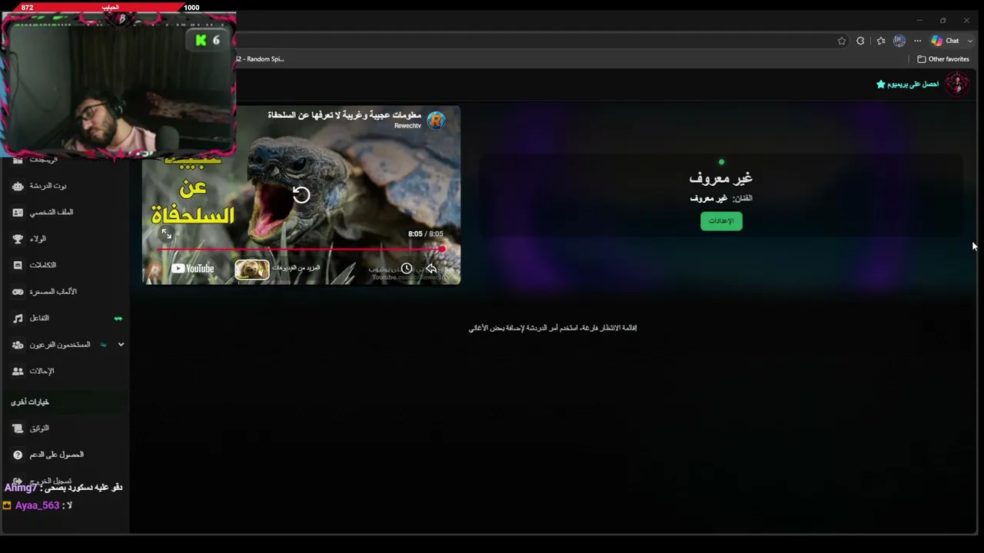Viewport: 984px width, 553px height.
Task: Click the المستخدمون الفرعيون users icon
Action: point(18,345)
